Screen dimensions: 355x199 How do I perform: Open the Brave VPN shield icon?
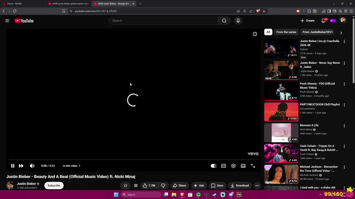[346, 11]
